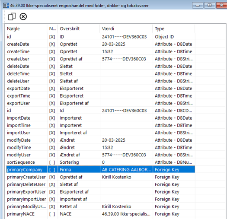Select the exportDate row

[x=100, y=89]
